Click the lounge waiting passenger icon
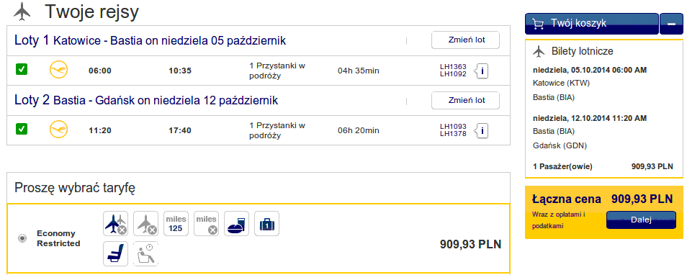 (x=146, y=253)
